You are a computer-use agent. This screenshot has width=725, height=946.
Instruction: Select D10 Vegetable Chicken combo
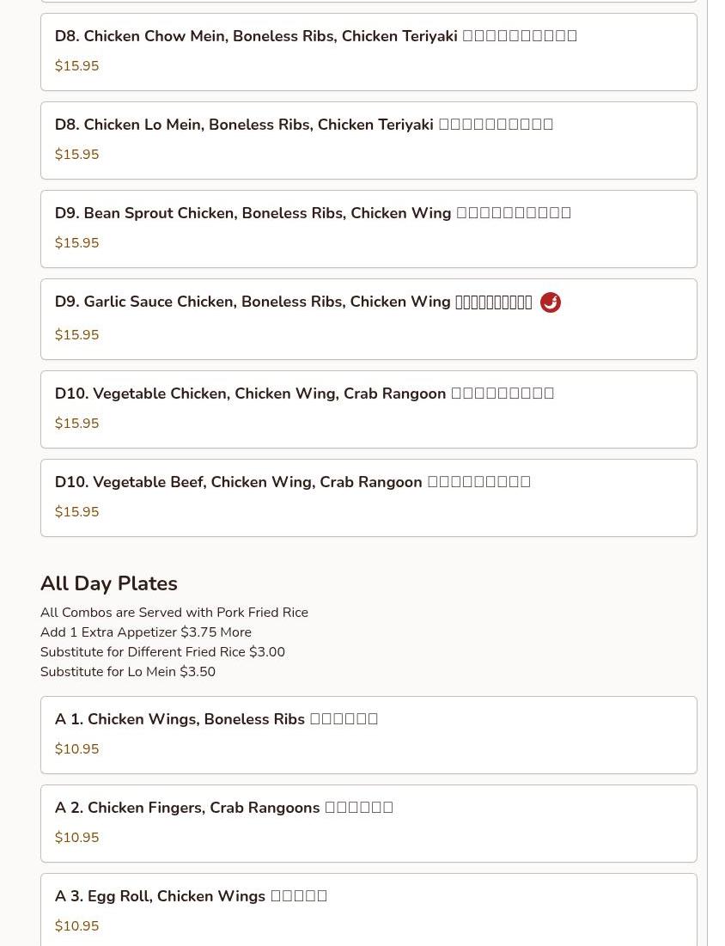[x=369, y=410]
